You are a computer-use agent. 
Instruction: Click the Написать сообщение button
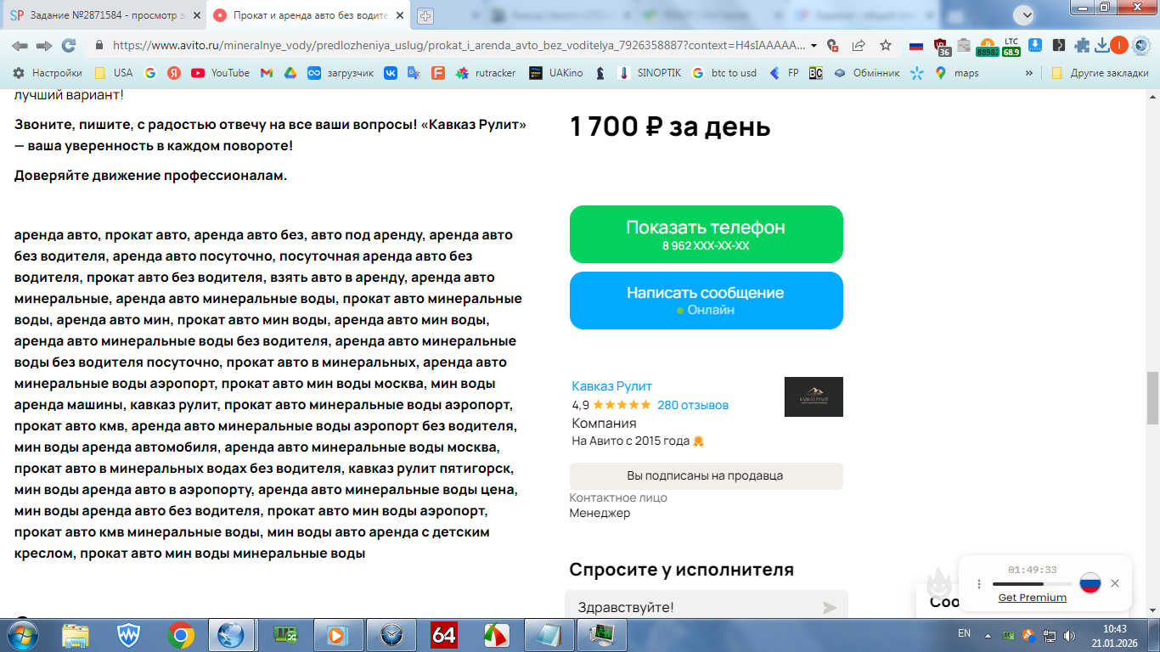click(x=707, y=301)
